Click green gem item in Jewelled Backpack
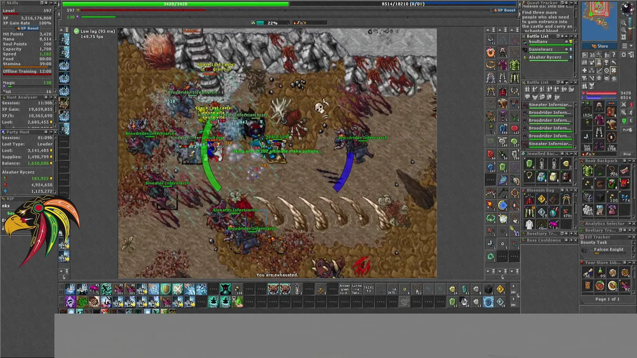637x358 pixels. (530, 163)
